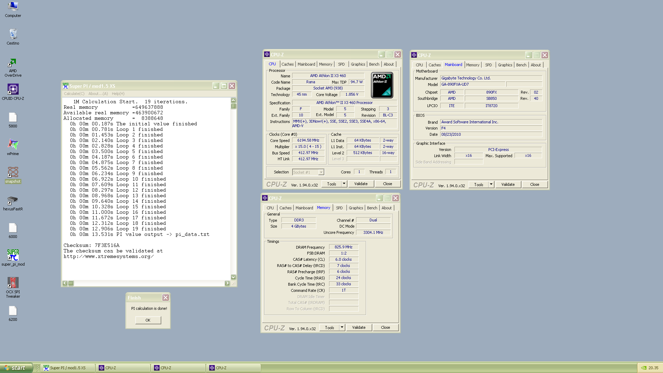Click Super PI vertical scrollbar up arrow
The width and height of the screenshot is (663, 373).
pos(233,101)
